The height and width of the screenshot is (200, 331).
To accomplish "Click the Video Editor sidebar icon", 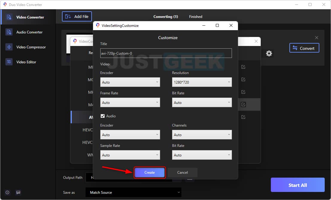I will click(x=9, y=62).
